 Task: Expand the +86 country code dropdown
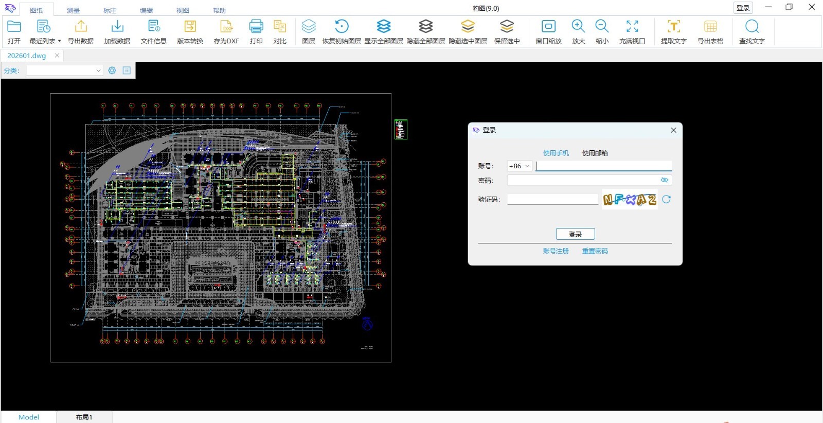tap(520, 166)
